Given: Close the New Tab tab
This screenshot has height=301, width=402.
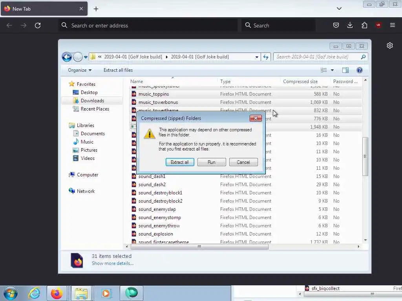Looking at the screenshot, I should coord(81,9).
